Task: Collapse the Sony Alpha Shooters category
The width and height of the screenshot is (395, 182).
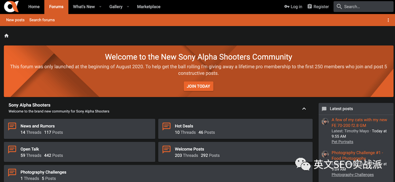Action: [304, 109]
